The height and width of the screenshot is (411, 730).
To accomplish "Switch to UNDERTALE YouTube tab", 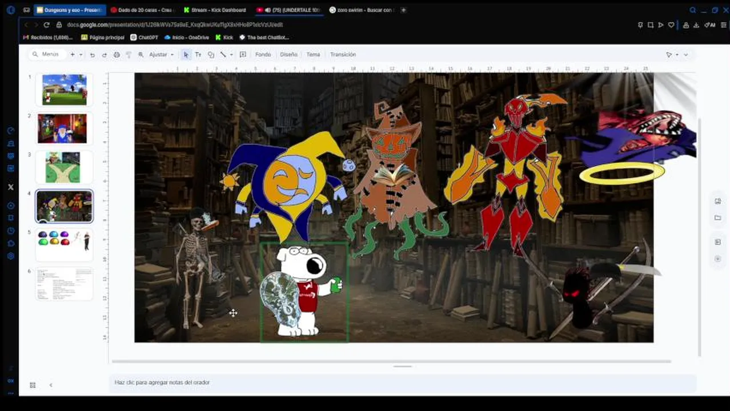I will pyautogui.click(x=289, y=10).
